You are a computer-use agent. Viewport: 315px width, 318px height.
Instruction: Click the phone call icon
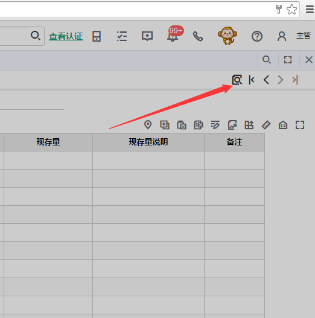pyautogui.click(x=198, y=36)
